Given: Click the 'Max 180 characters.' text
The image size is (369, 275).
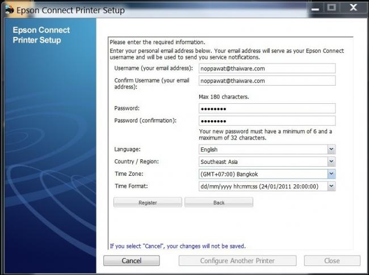Looking at the screenshot, I should (x=224, y=97).
